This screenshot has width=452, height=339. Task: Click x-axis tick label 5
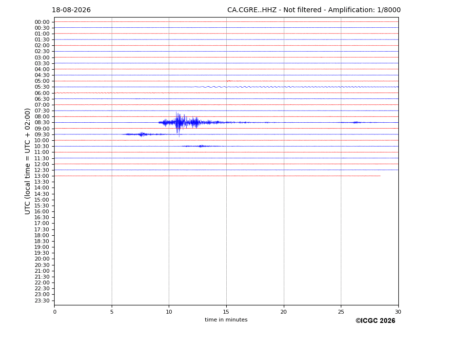point(112,312)
